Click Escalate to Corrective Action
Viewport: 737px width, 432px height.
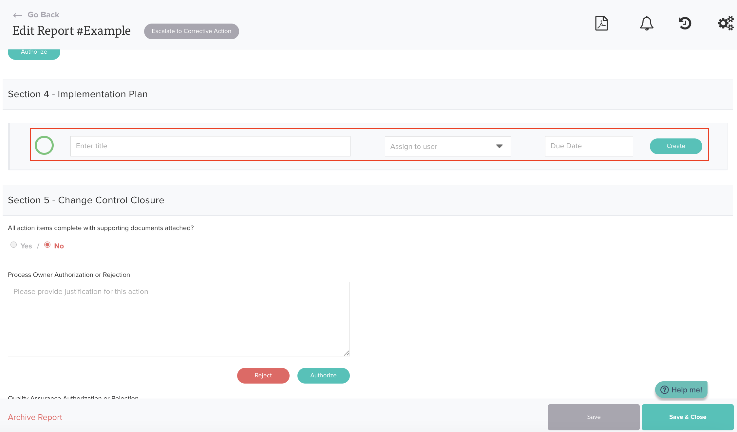tap(191, 31)
